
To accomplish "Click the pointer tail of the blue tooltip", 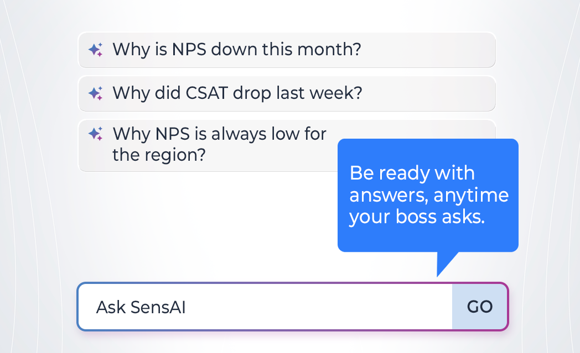I will click(x=444, y=262).
